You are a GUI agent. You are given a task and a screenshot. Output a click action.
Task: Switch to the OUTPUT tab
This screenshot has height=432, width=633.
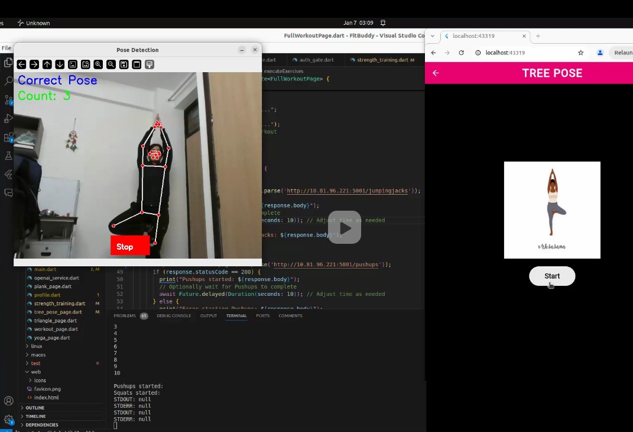pyautogui.click(x=208, y=315)
